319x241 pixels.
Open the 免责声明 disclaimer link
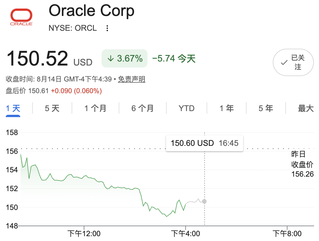tap(132, 79)
